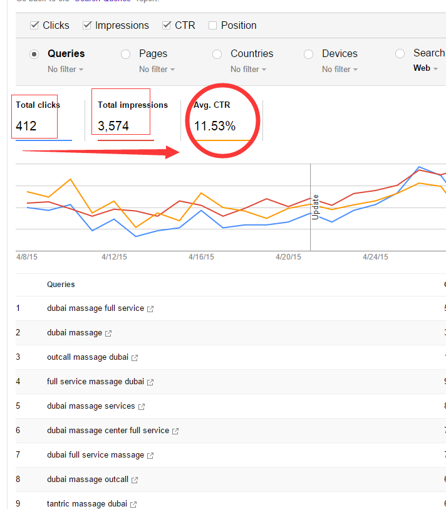This screenshot has width=446, height=509.
Task: Uncheck the Clicks checkbox
Action: 34,25
